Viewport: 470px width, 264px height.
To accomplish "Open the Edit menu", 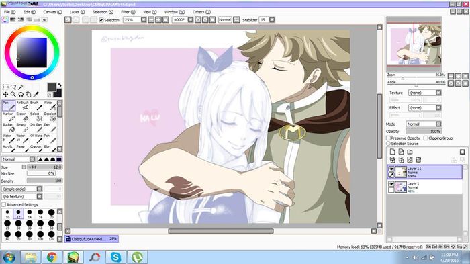I will [29, 12].
